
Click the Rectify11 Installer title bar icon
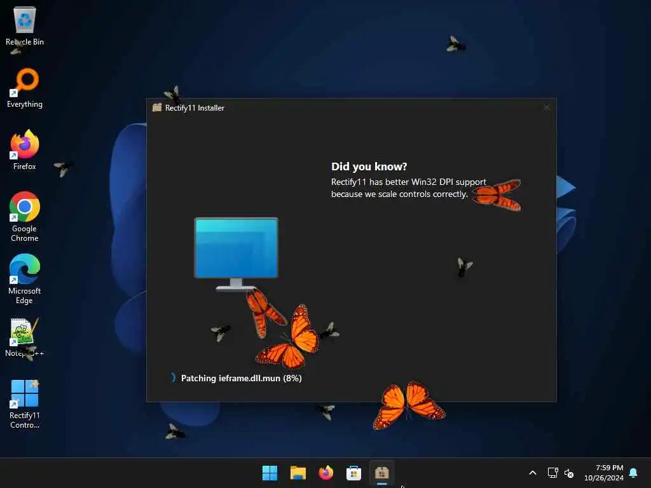157,107
